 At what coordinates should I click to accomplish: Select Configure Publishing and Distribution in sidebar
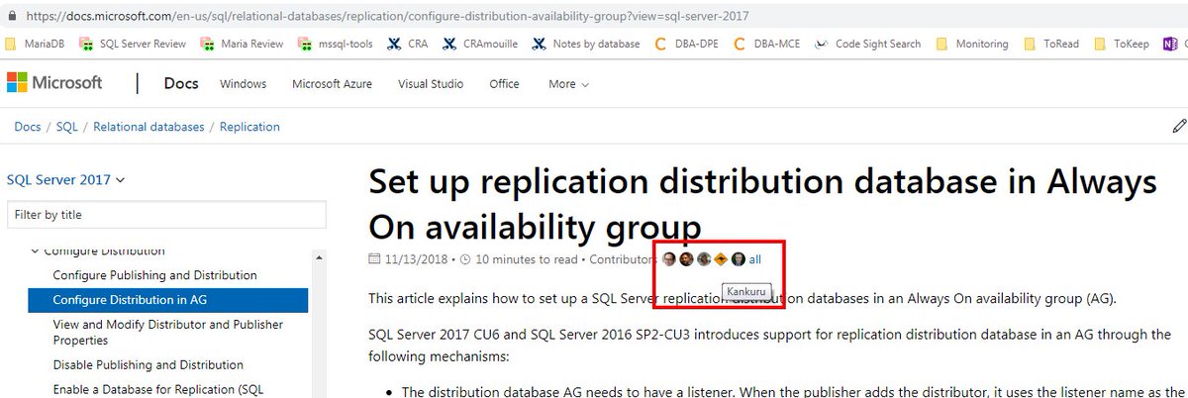coord(154,275)
